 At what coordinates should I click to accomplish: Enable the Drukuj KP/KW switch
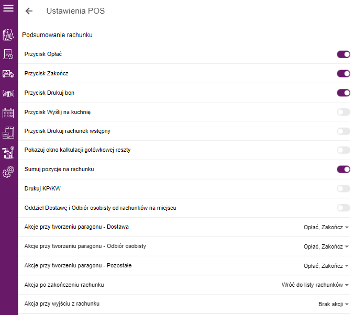tap(344, 188)
